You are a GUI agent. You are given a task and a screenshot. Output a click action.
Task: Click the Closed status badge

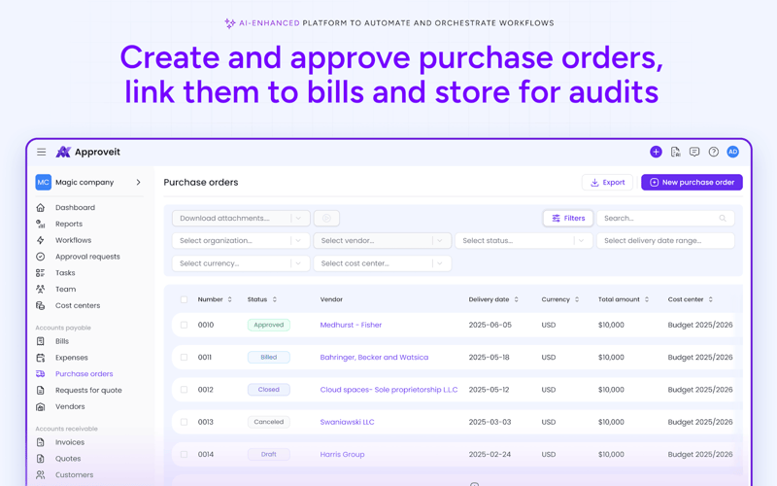click(269, 390)
